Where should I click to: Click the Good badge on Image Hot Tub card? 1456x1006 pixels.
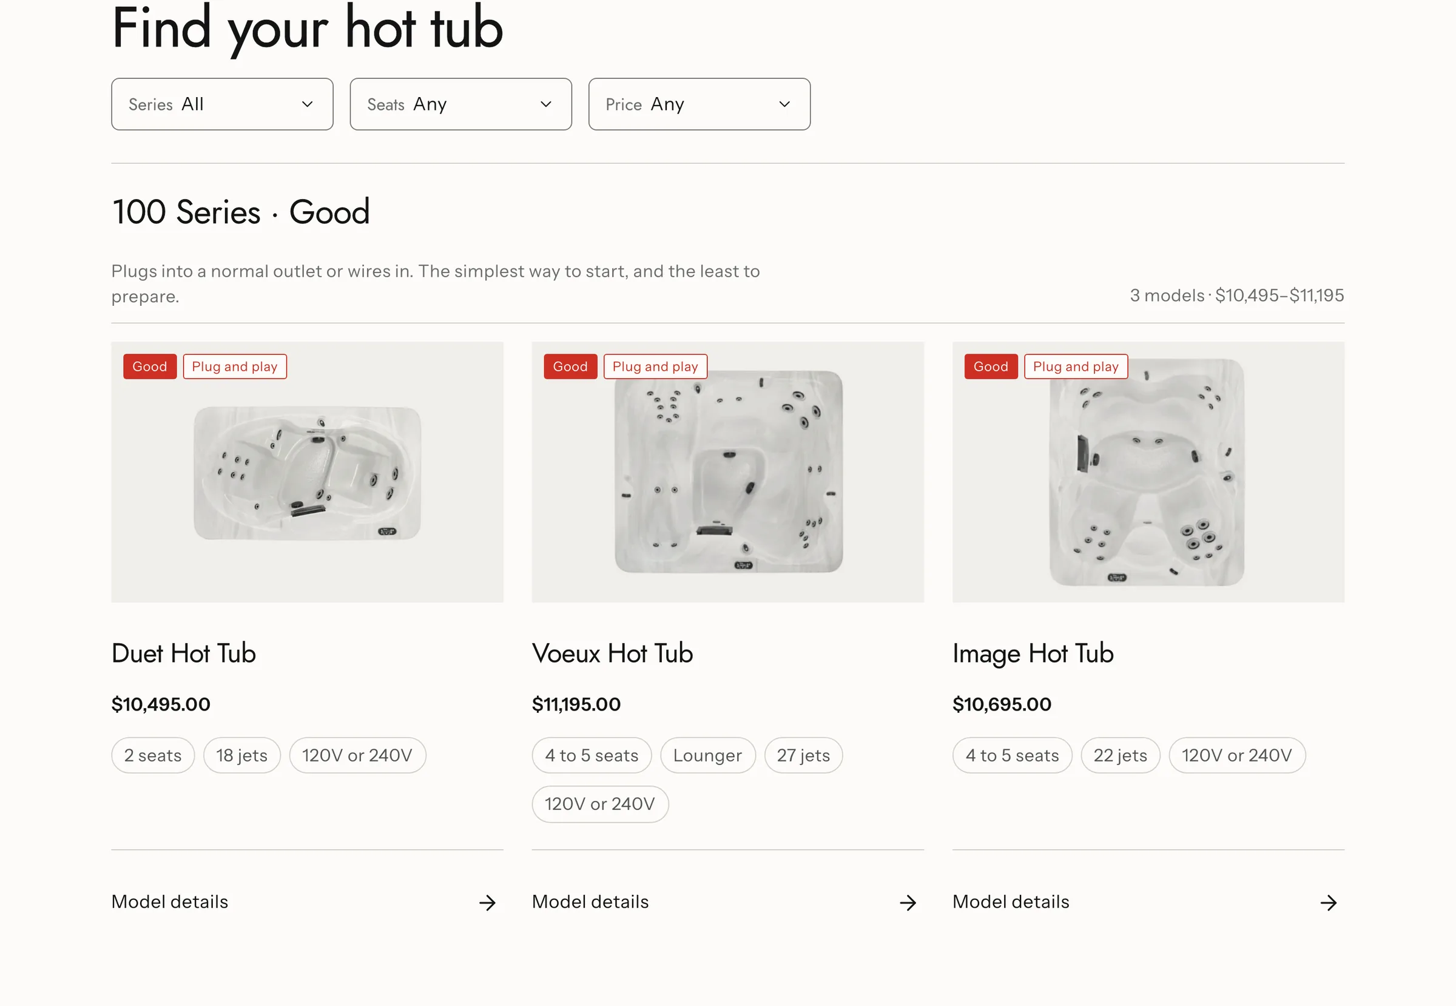coord(991,367)
